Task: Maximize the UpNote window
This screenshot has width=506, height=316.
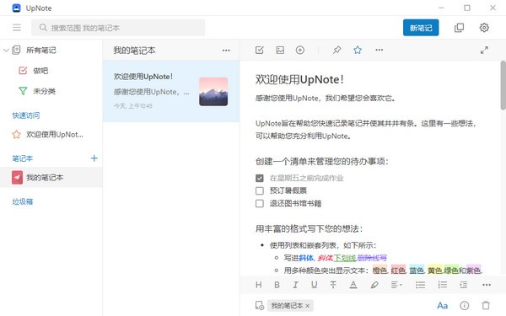Action: (467, 8)
